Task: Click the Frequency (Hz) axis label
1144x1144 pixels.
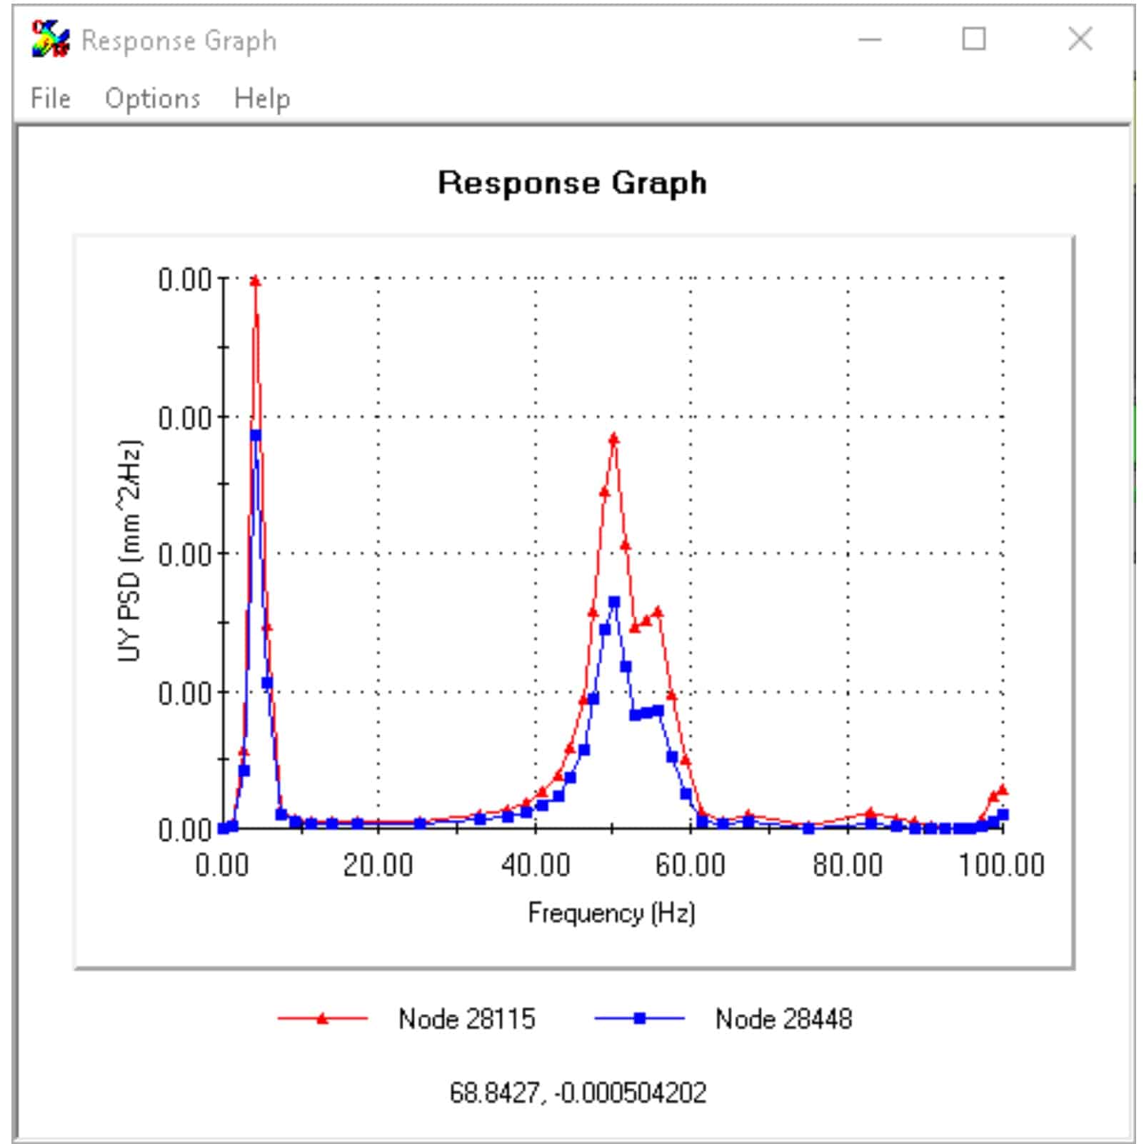Action: click(611, 913)
